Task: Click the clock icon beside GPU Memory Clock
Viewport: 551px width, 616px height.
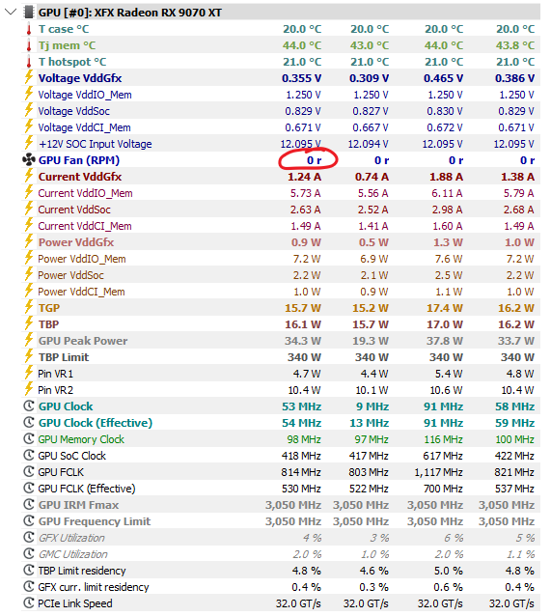Action: pyautogui.click(x=29, y=439)
